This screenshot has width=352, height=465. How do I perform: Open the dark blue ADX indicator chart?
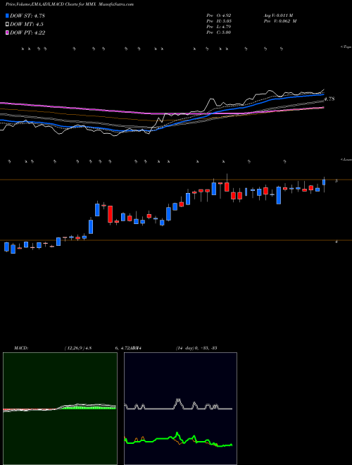click(180, 409)
